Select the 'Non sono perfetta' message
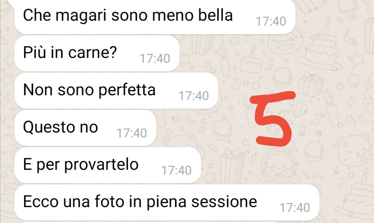The height and width of the screenshot is (223, 374). click(116, 90)
